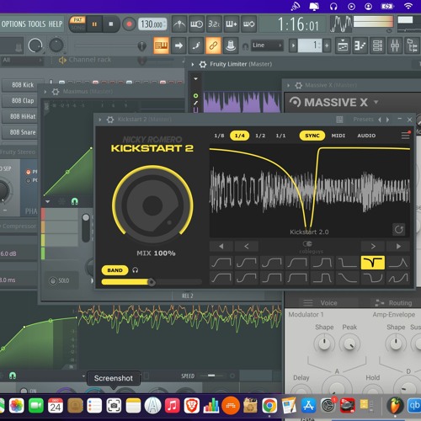Click the stamp tool icon
The width and height of the screenshot is (421, 421).
click(231, 45)
